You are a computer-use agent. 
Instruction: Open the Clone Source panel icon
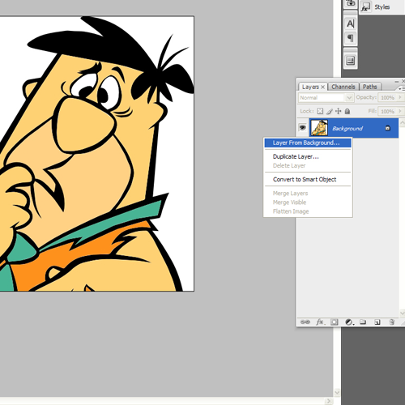[x=351, y=3]
